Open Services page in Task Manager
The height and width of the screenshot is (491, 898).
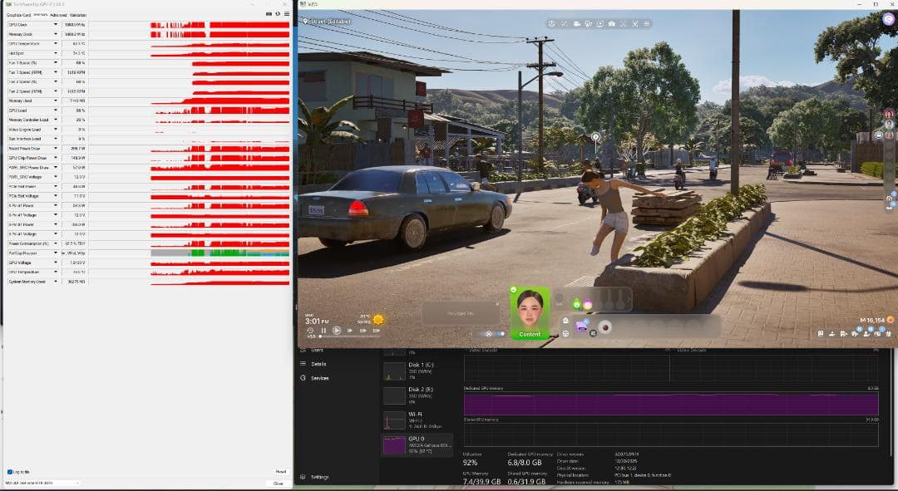click(319, 378)
